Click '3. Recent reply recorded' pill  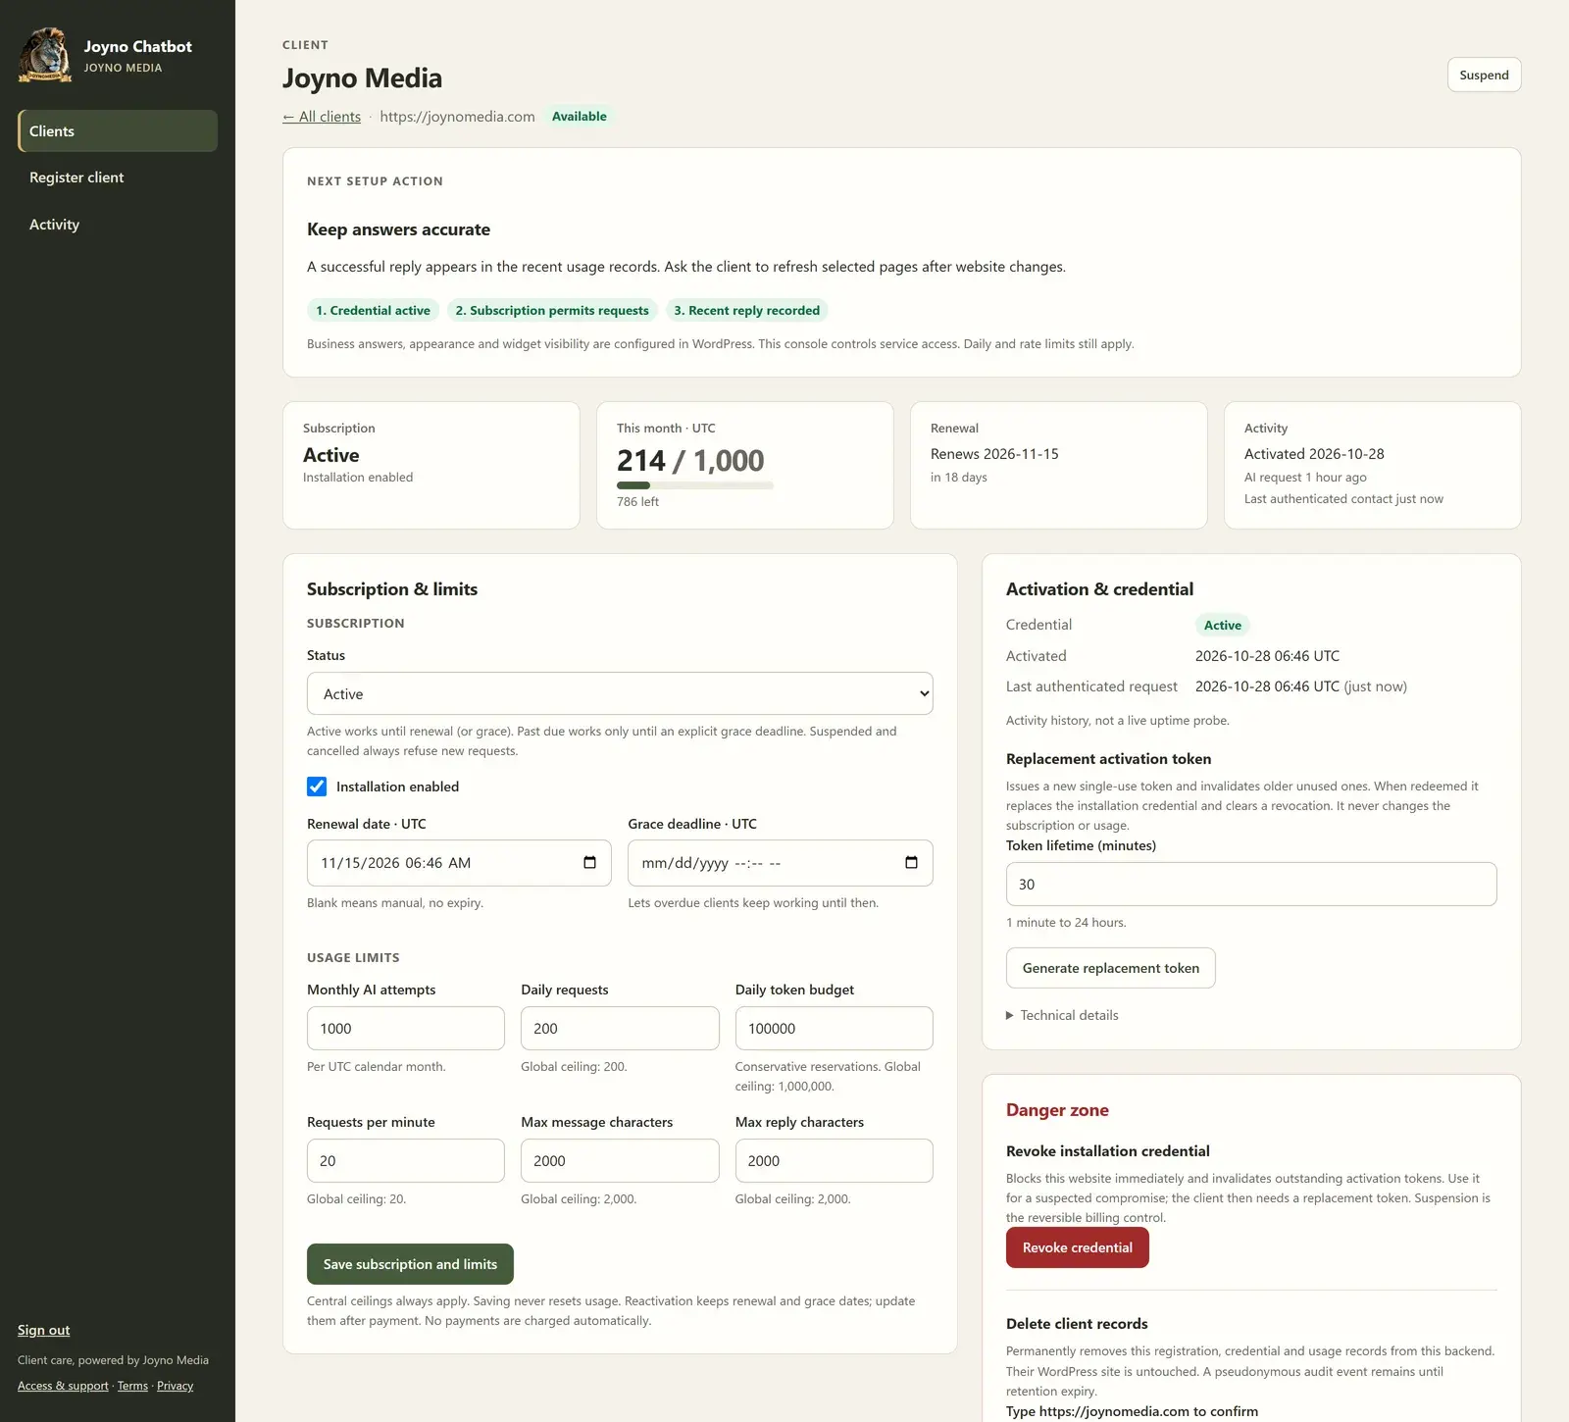point(746,311)
